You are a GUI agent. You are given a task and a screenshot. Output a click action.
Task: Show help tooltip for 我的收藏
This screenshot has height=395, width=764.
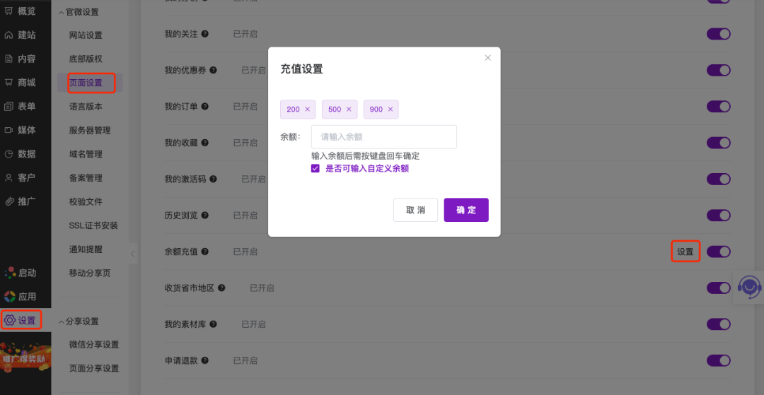(205, 143)
